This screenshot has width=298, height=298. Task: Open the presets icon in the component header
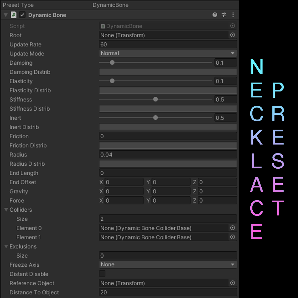click(224, 15)
